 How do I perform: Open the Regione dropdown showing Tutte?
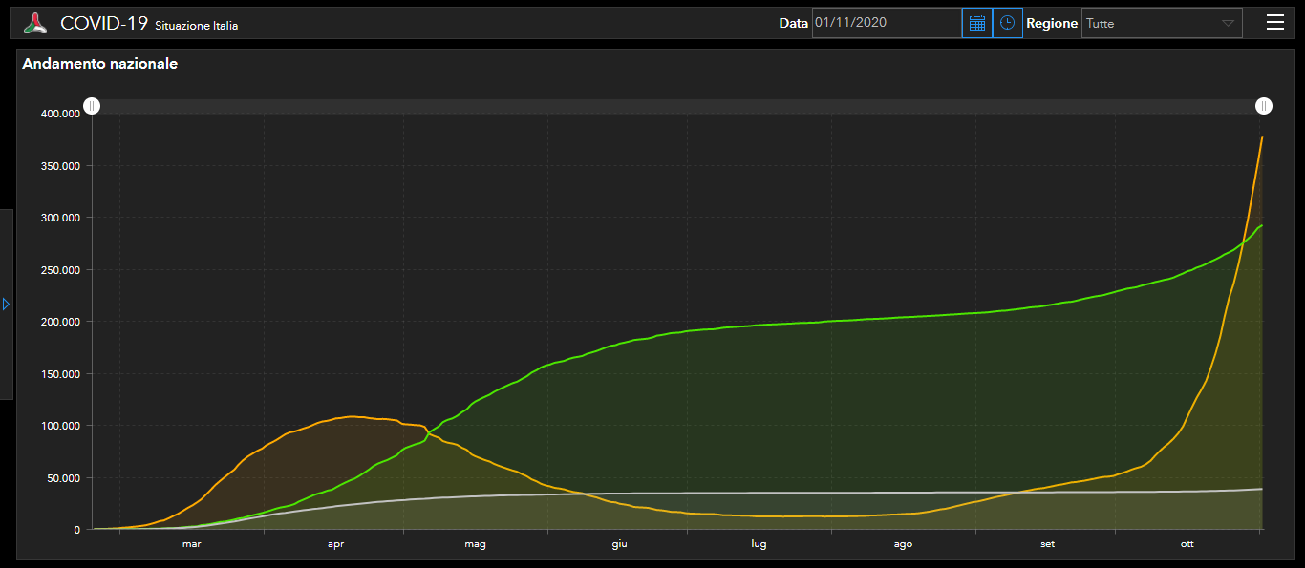click(1150, 23)
